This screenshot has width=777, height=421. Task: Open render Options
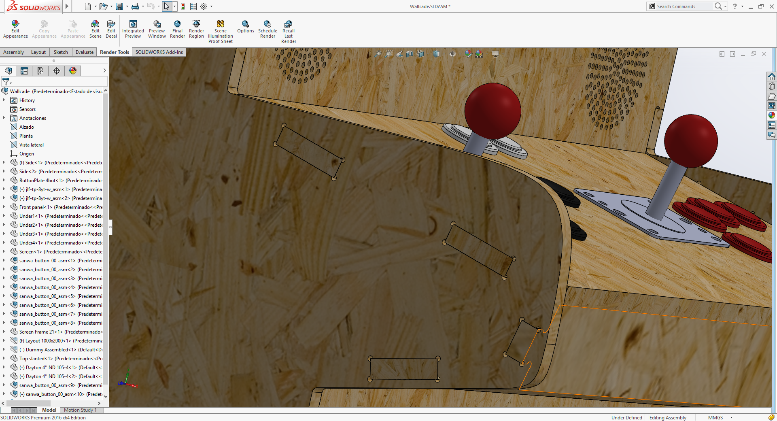(246, 27)
